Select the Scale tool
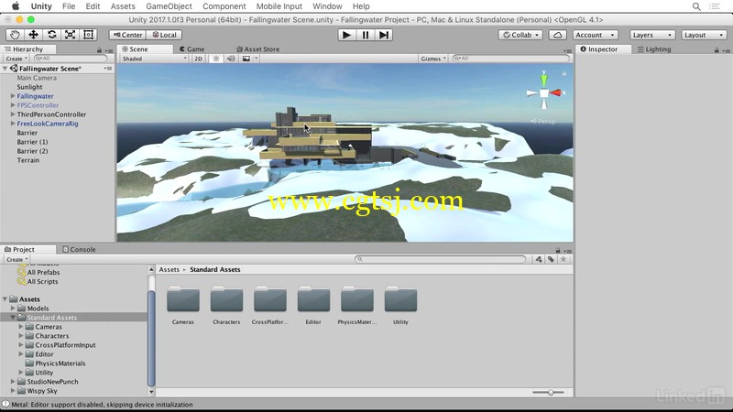The height and width of the screenshot is (412, 733). point(71,35)
